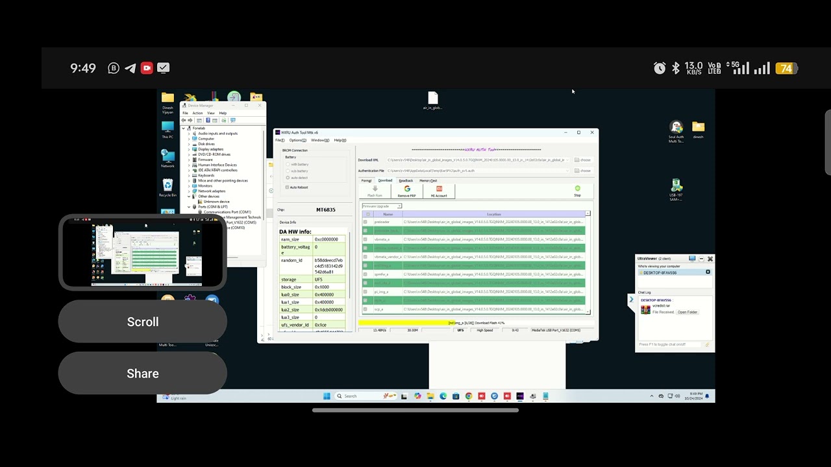The height and width of the screenshot is (467, 831).
Task: Click the HXRU tool taskbar icon
Action: [x=520, y=396]
